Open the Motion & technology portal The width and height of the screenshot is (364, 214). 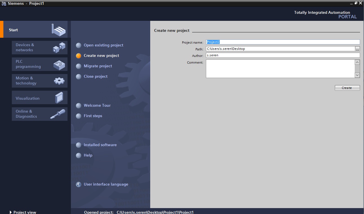click(x=40, y=81)
